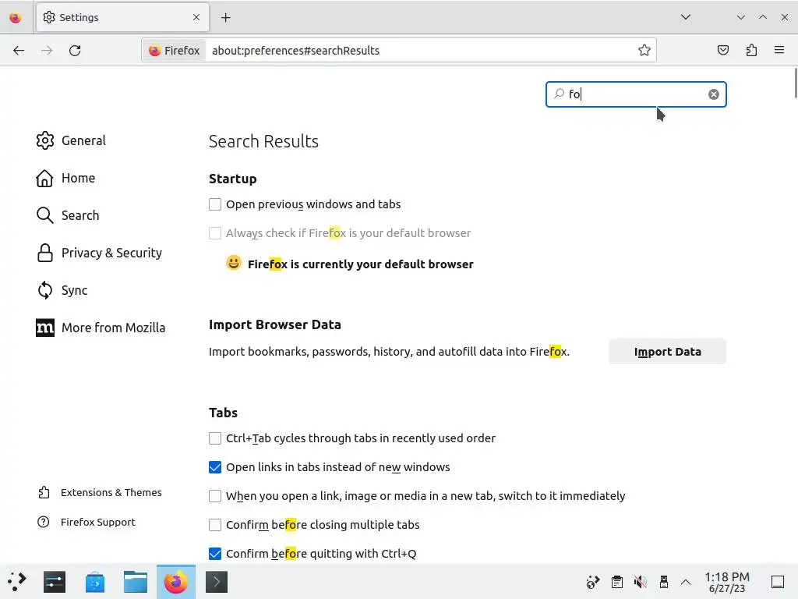The image size is (798, 599).
Task: Select the Settings tab in the tab bar
Action: pos(122,17)
